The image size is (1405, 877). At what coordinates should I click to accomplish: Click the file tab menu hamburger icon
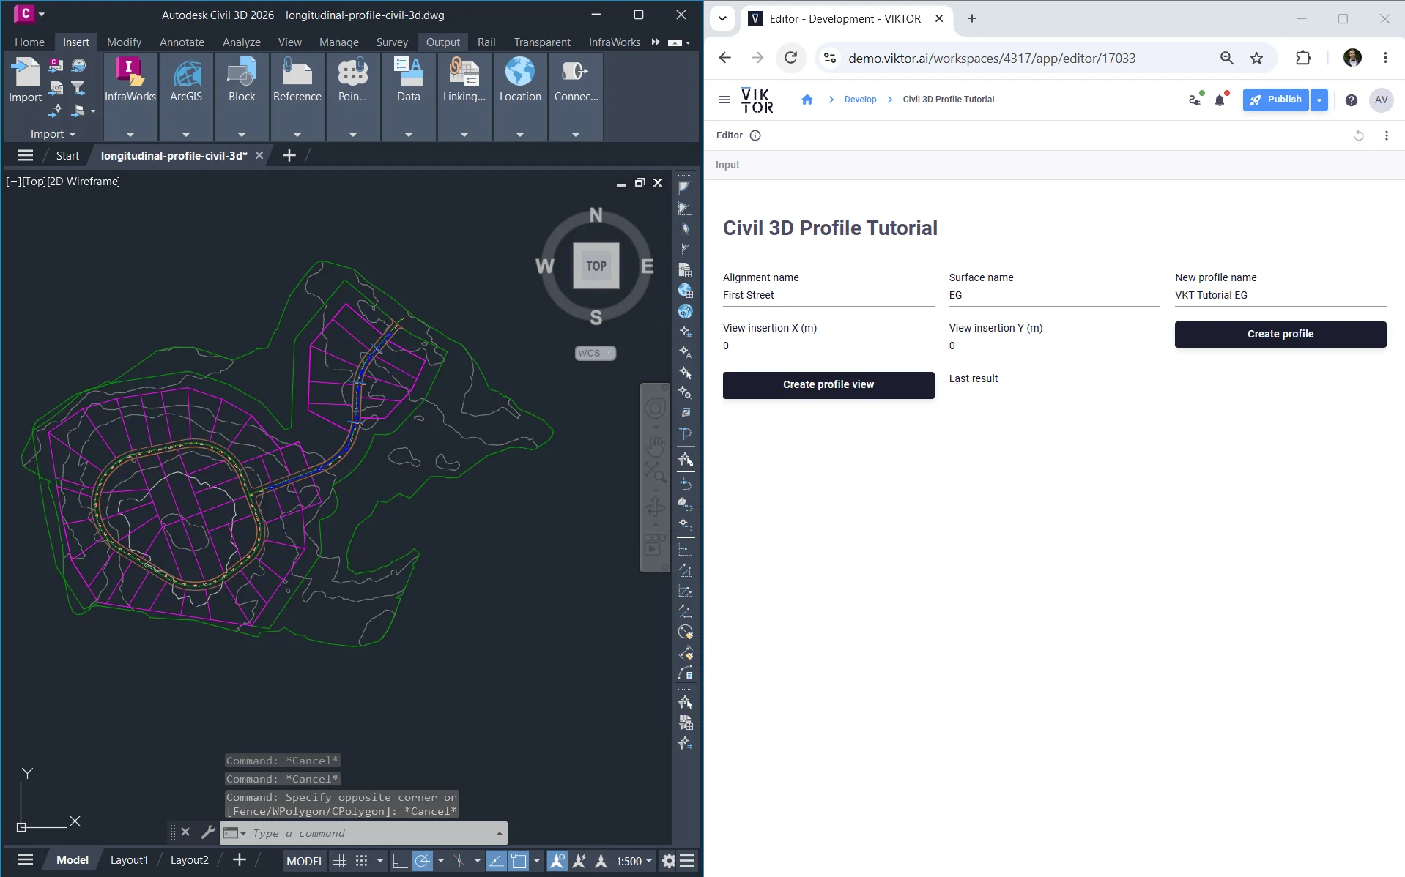click(x=26, y=155)
